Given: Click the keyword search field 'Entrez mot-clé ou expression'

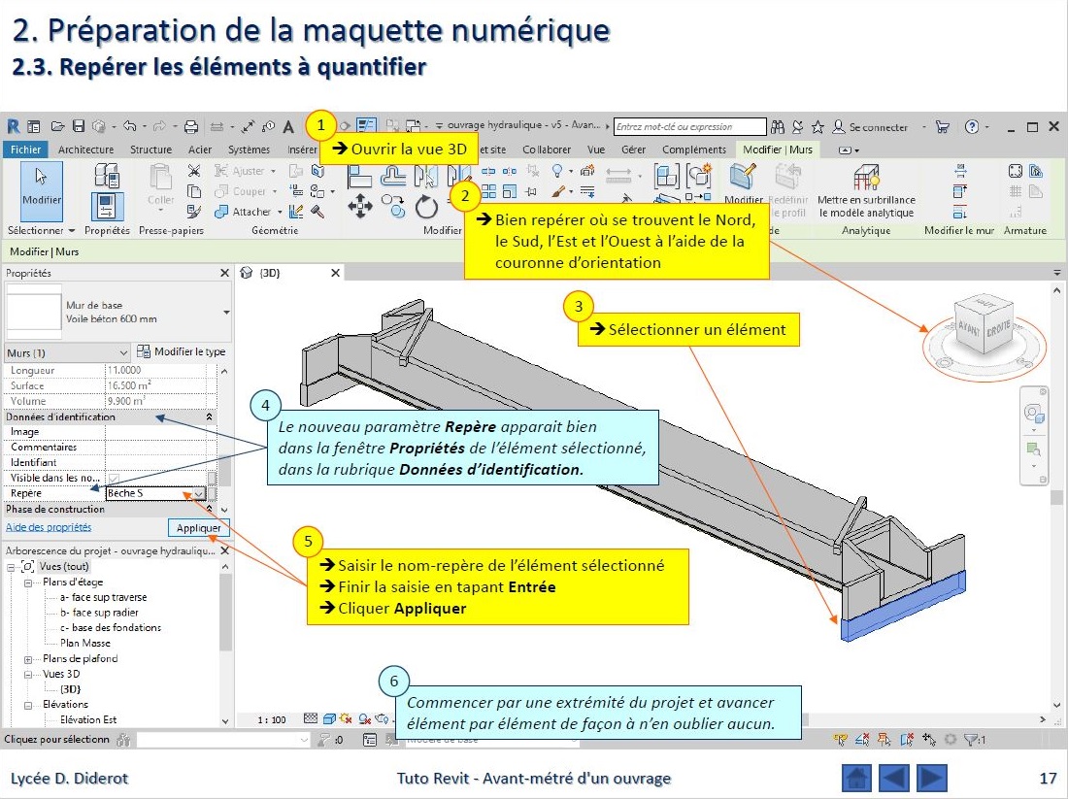Looking at the screenshot, I should (689, 127).
